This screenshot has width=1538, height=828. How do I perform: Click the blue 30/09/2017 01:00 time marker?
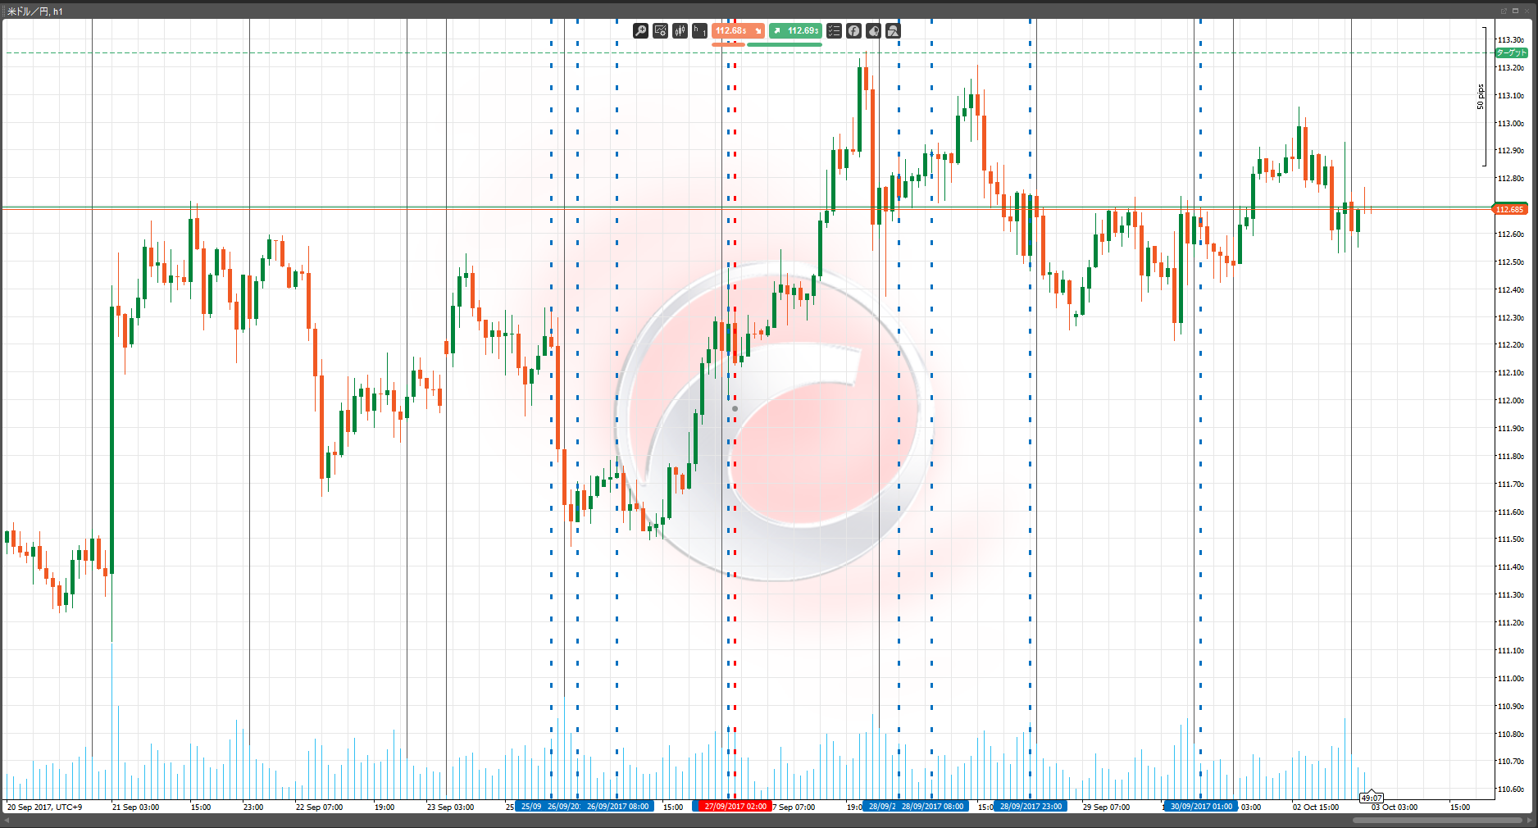pyautogui.click(x=1201, y=807)
